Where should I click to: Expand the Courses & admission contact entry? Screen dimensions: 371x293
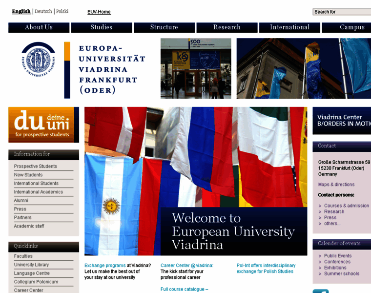(346, 206)
